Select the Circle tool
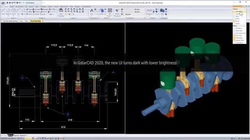Screen dimensions: 250x140 [14, 11]
